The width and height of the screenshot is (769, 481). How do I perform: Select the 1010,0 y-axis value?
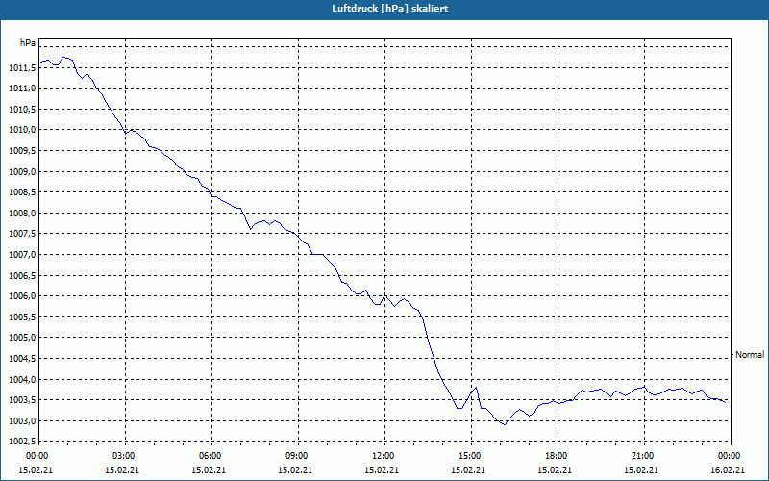pos(22,130)
